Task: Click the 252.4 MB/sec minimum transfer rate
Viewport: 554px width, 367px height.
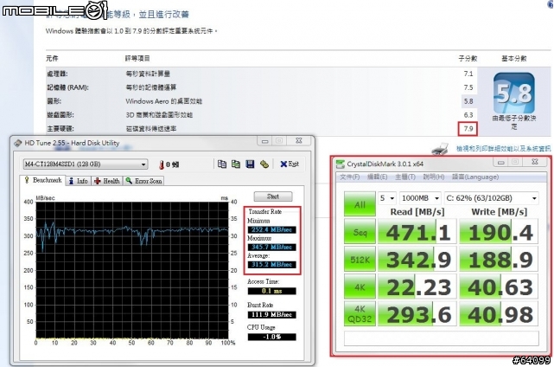Action: [271, 229]
